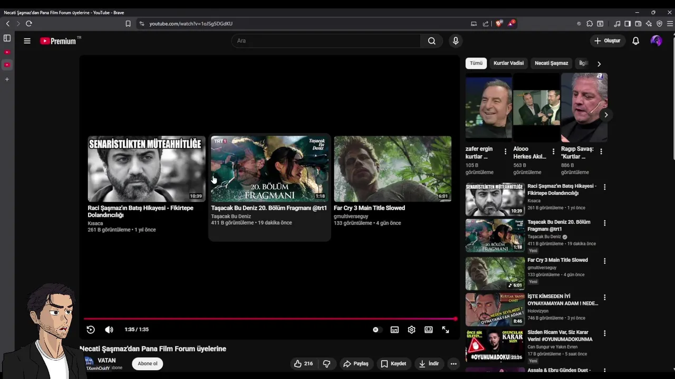
Task: Click the İndir download button
Action: point(429,364)
